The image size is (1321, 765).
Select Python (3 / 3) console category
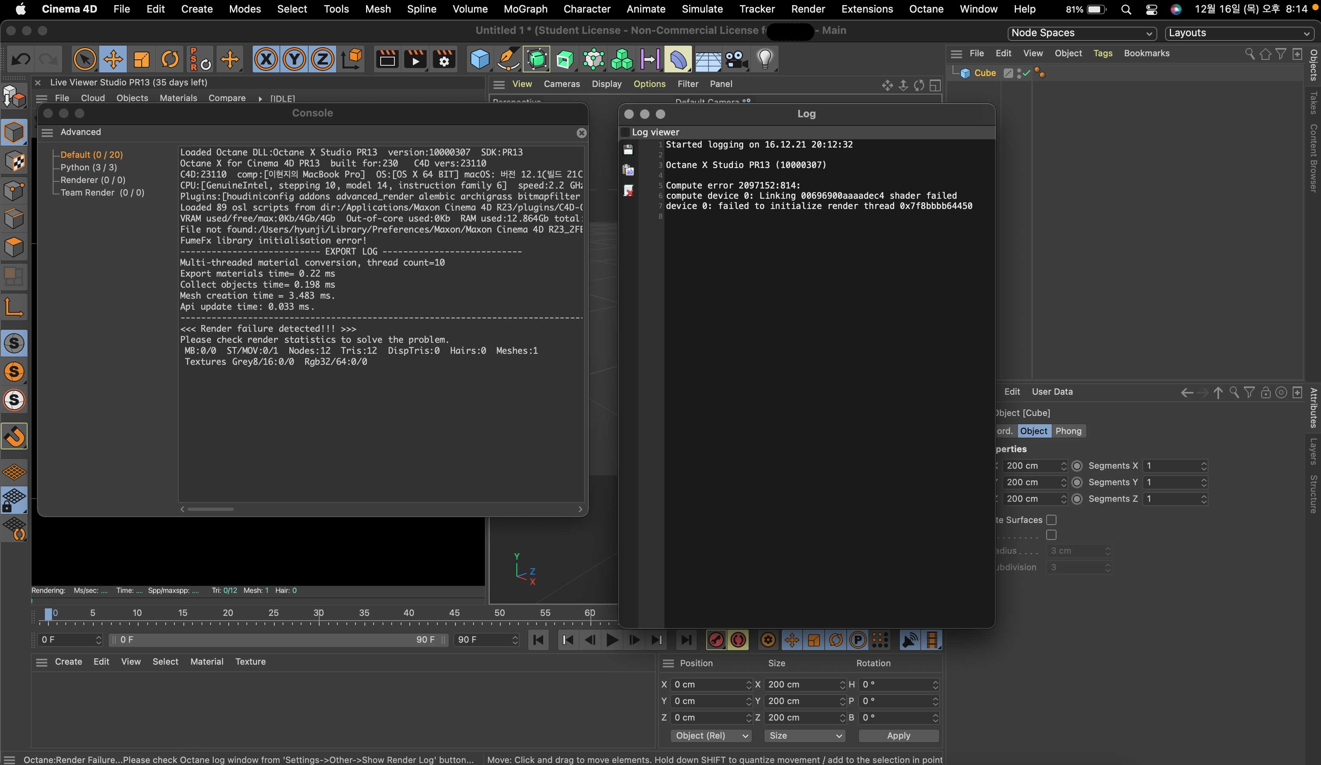pyautogui.click(x=89, y=167)
